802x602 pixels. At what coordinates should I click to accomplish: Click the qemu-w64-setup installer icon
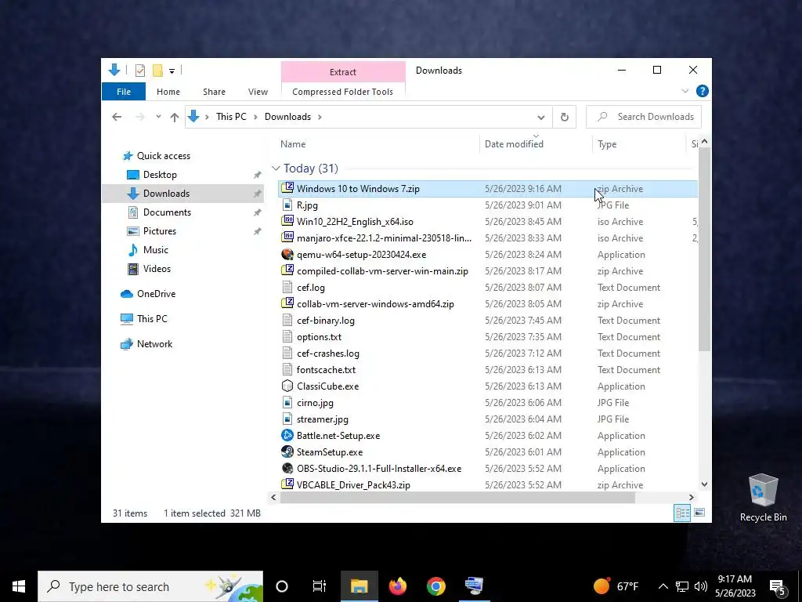click(287, 255)
